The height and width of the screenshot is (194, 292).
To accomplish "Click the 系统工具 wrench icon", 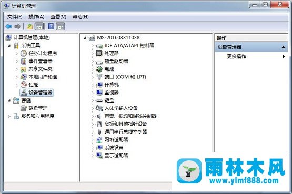I will [16, 46].
